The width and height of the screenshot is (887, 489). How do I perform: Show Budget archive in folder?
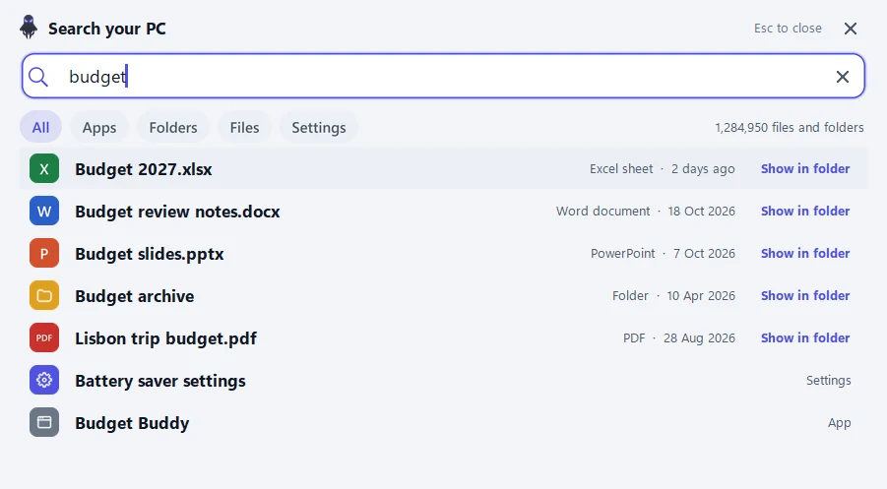coord(805,295)
